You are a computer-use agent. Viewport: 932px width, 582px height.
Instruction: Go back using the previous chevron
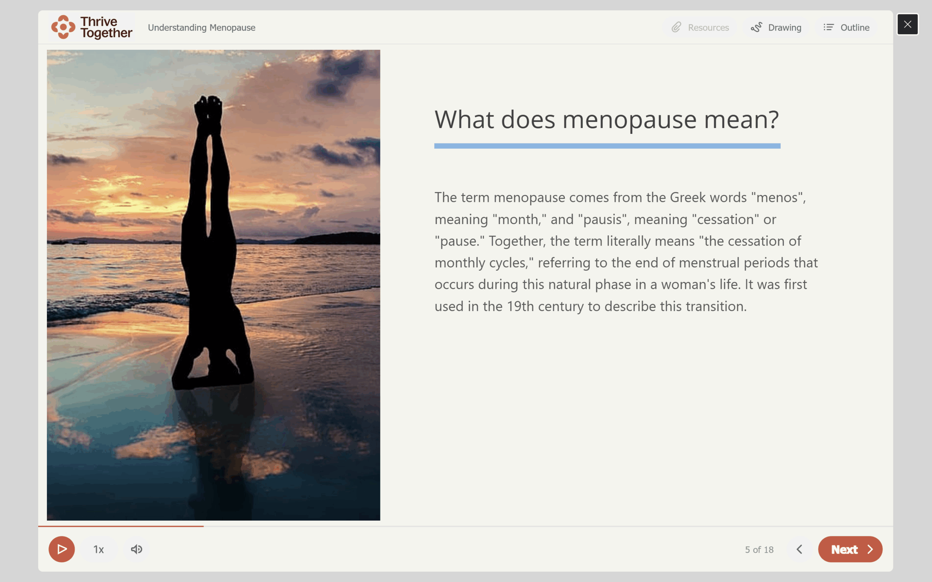tap(800, 549)
